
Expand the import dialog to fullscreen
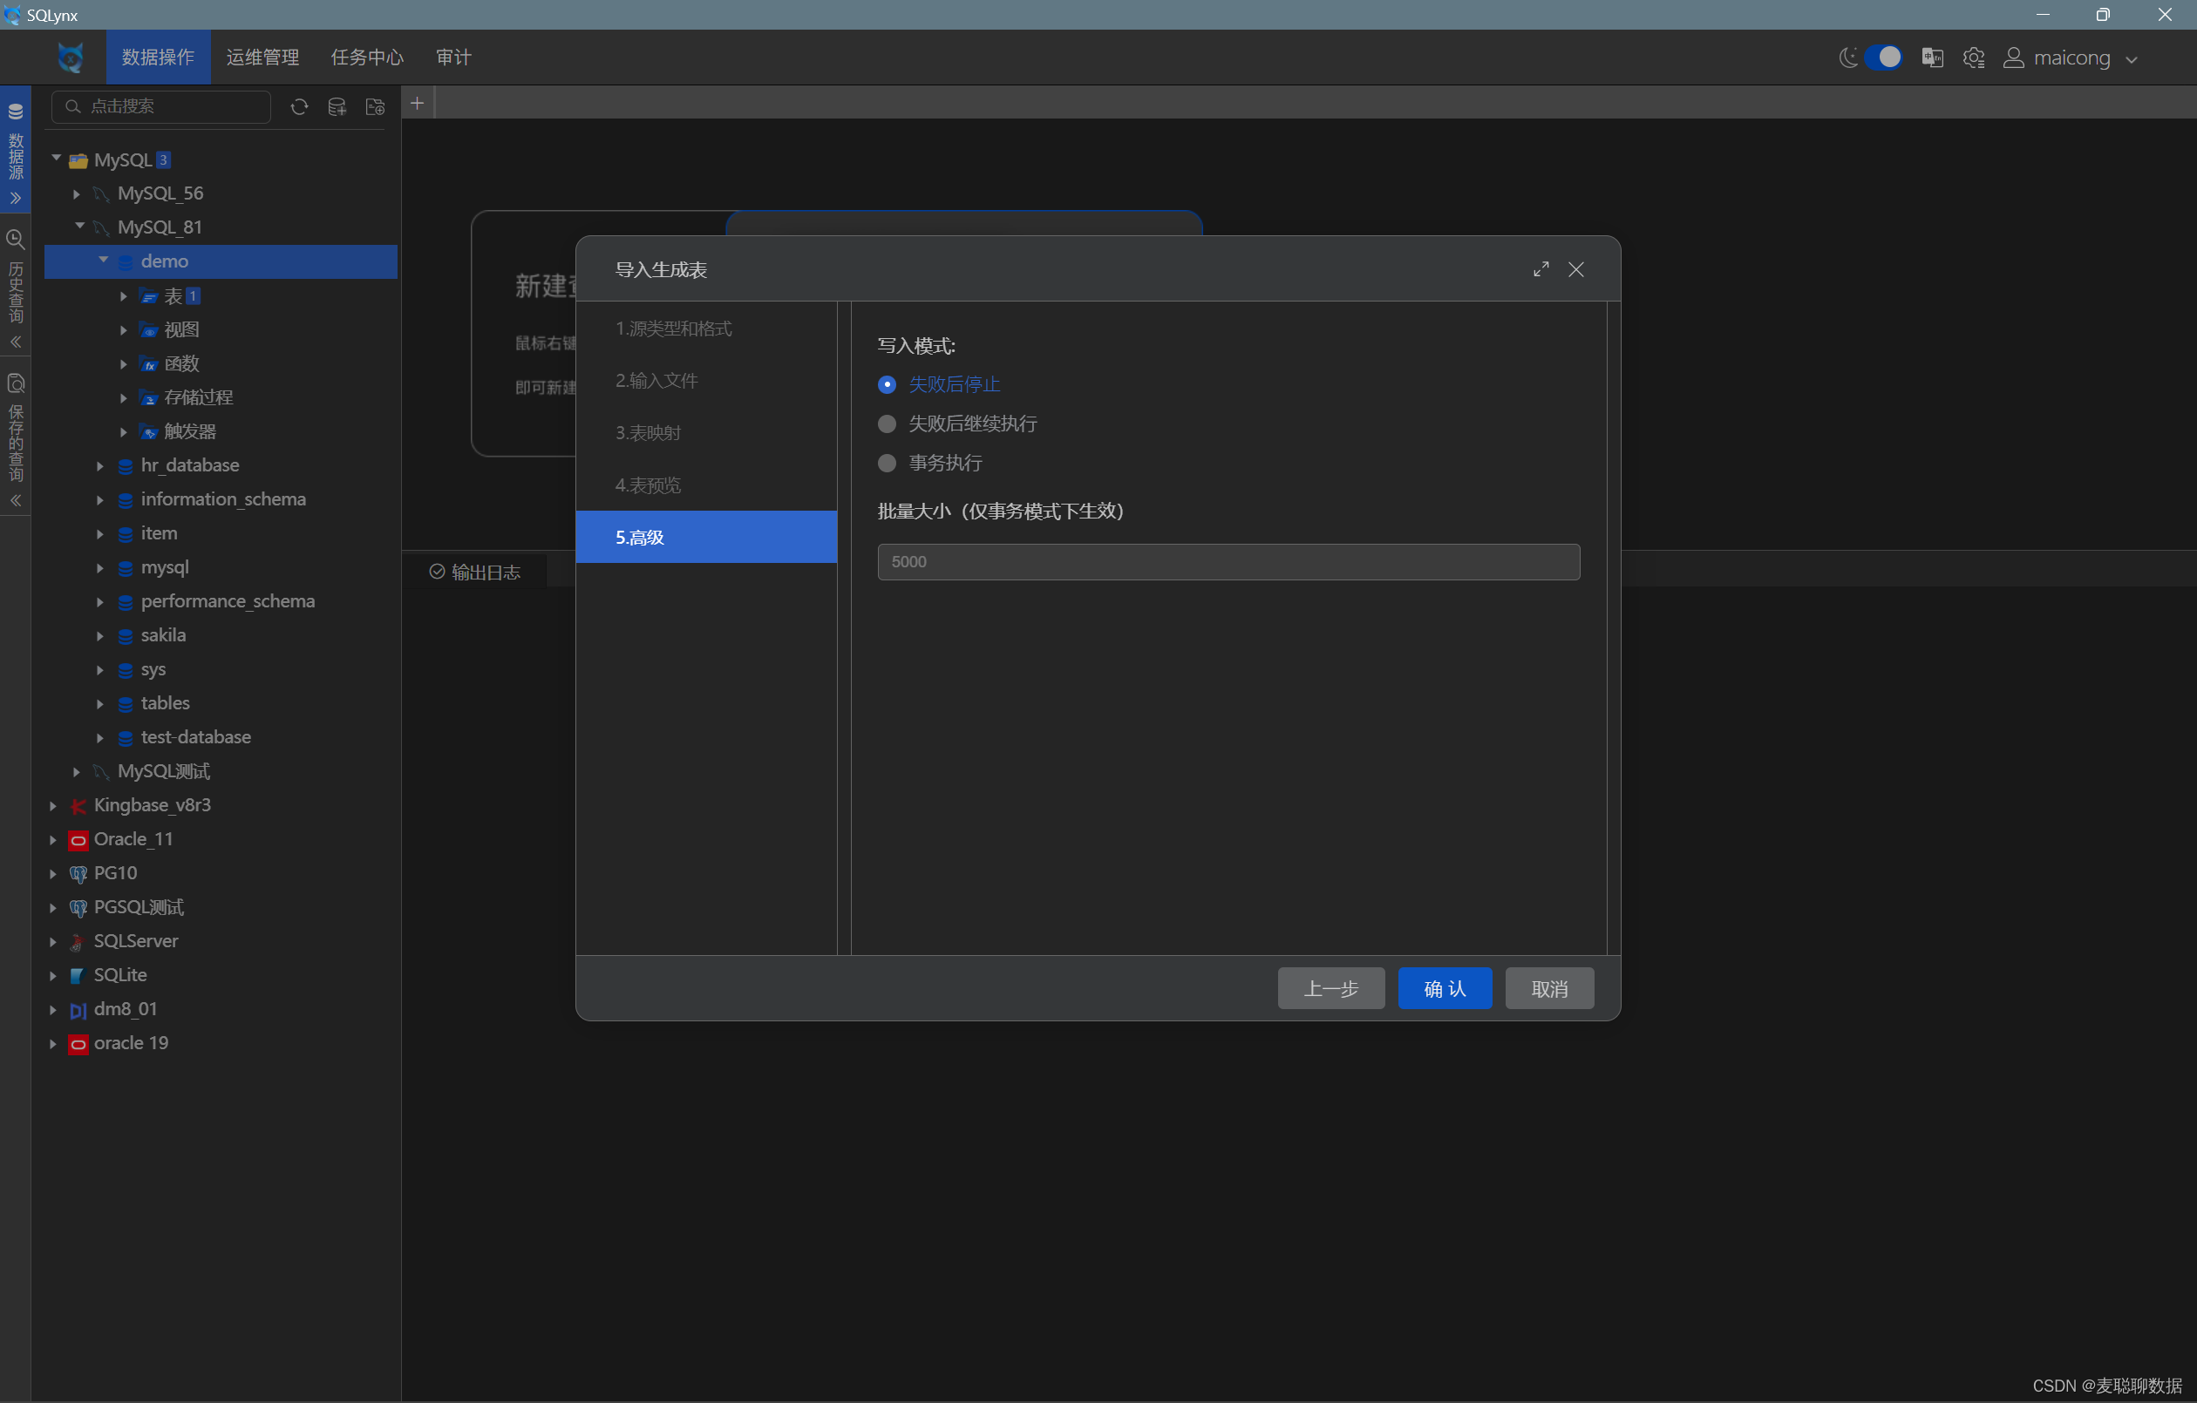click(x=1541, y=269)
